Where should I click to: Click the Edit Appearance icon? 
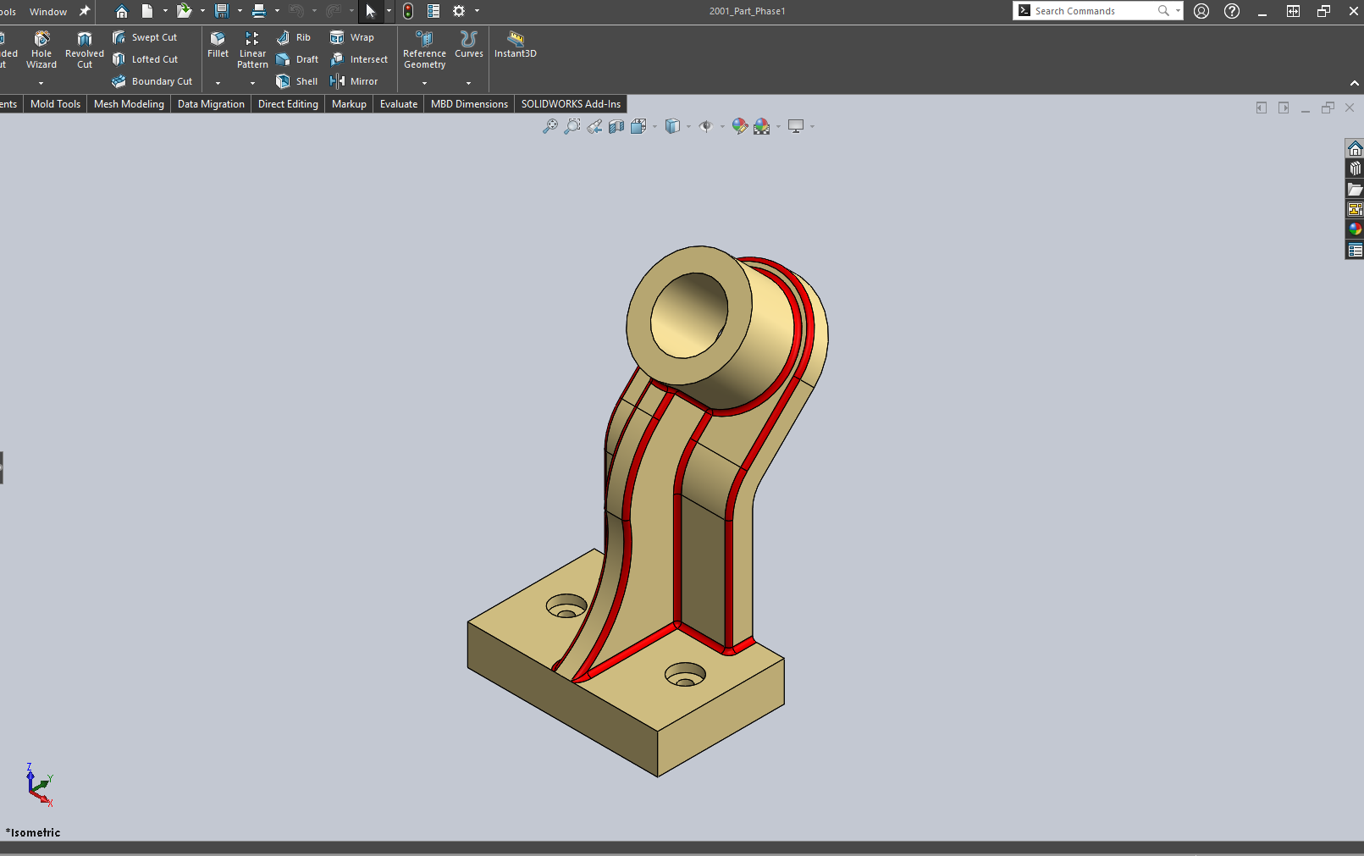coord(740,126)
